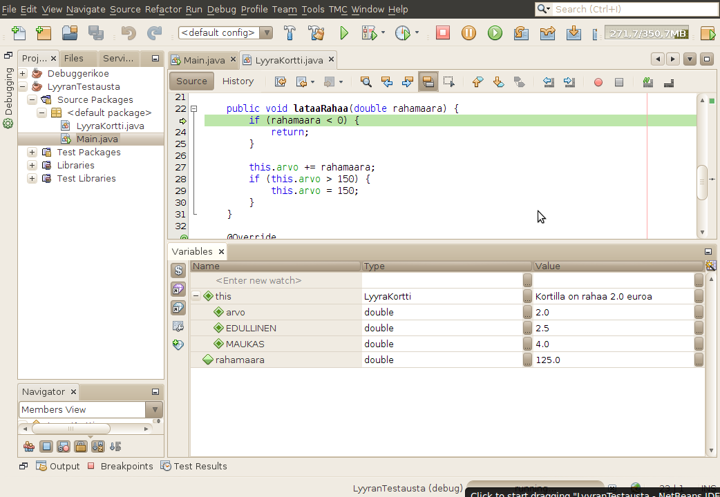The width and height of the screenshot is (720, 497).
Task: Click the Step Over debug icon
Action: 521,32
